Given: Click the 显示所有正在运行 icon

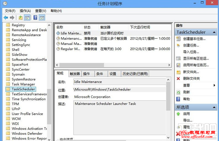Looking at the screenshot, I should [178, 58].
